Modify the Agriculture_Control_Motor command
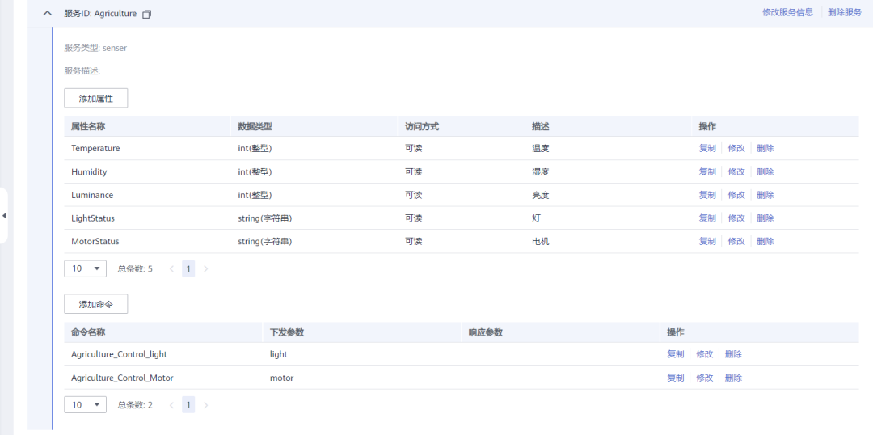 [705, 378]
